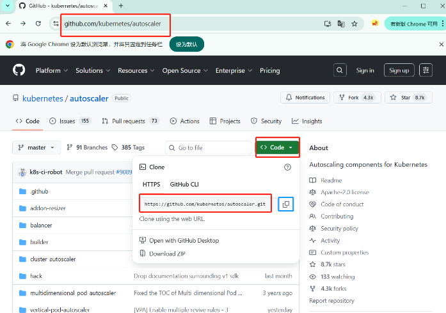Click the translate page icon
The width and height of the screenshot is (446, 313).
[341, 24]
